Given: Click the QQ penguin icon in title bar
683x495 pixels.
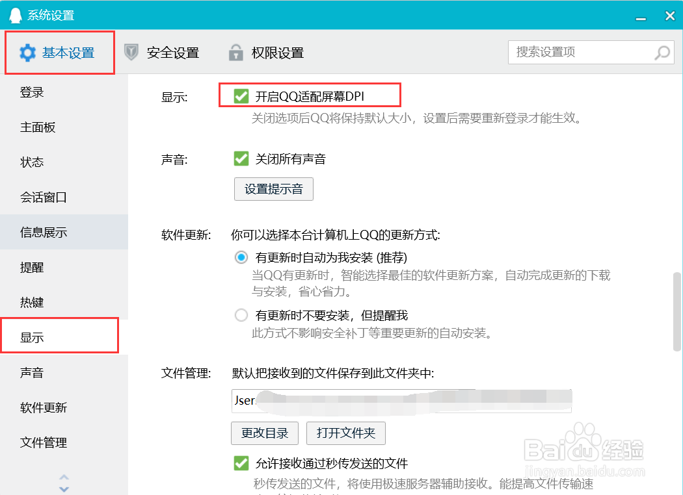Looking at the screenshot, I should (16, 14).
